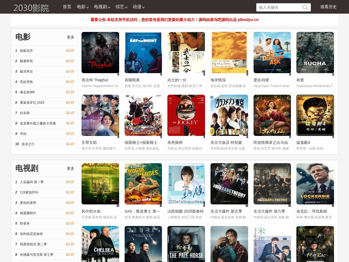The height and width of the screenshot is (262, 349).
Task: Click the search magnifier icon
Action: [305, 7]
